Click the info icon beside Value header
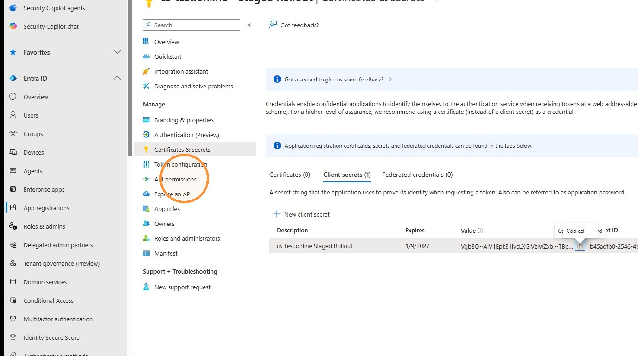This screenshot has height=356, width=638. [480, 231]
